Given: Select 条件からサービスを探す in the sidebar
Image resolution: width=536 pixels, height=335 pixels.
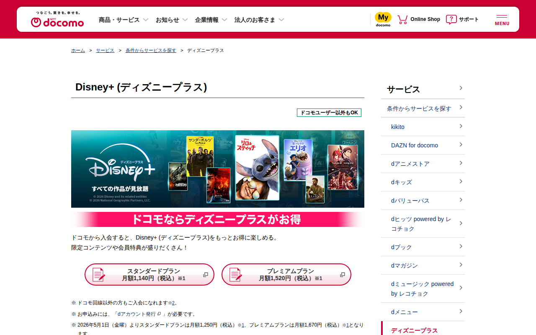Looking at the screenshot, I should coord(423,108).
